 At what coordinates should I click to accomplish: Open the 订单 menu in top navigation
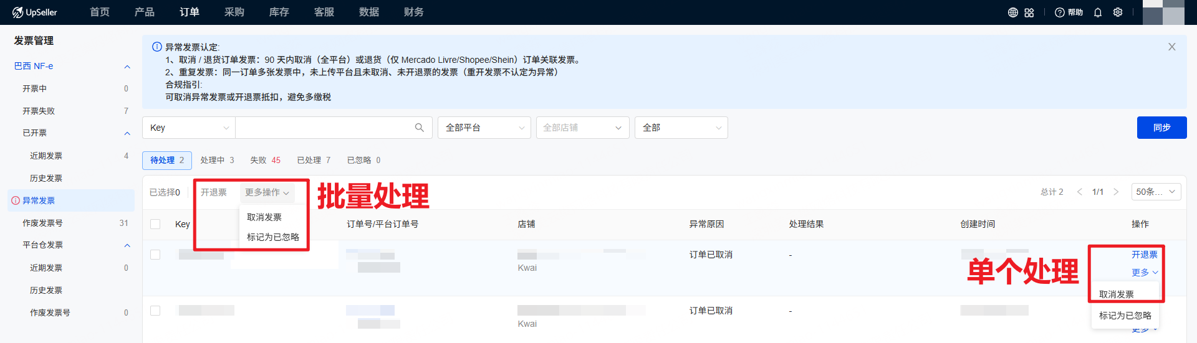[190, 12]
